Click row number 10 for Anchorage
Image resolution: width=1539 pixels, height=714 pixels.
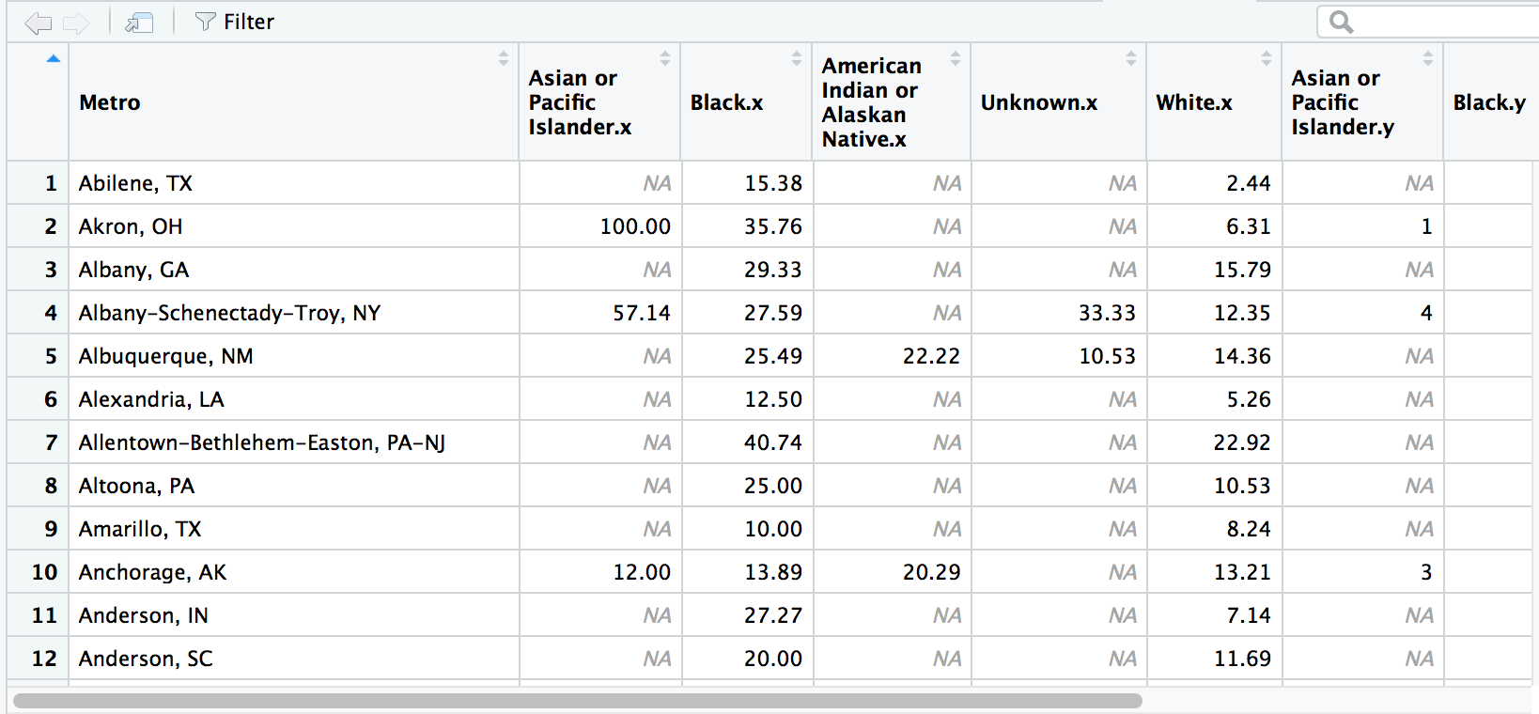(44, 572)
